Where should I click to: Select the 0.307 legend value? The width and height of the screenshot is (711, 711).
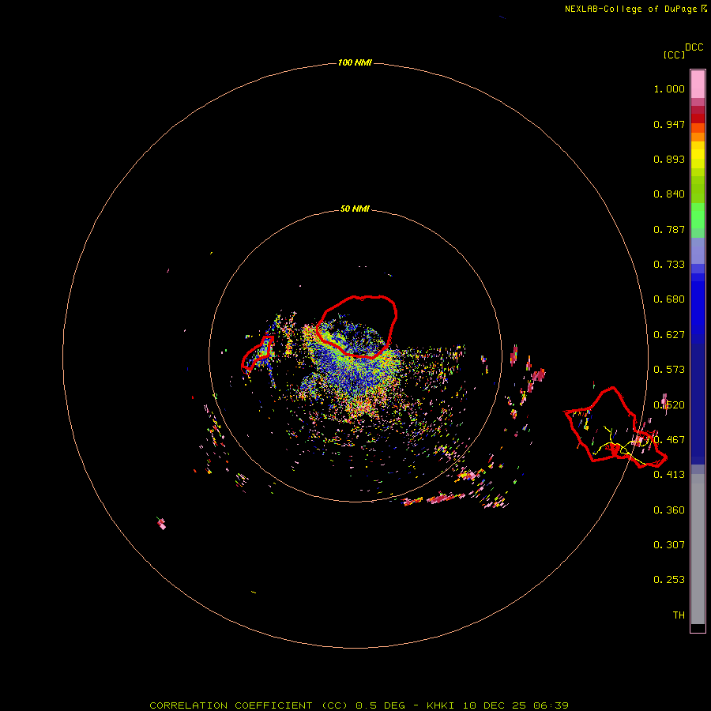(669, 545)
